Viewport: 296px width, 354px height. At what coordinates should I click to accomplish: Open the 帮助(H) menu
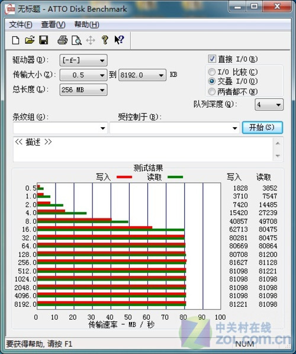coord(86,24)
